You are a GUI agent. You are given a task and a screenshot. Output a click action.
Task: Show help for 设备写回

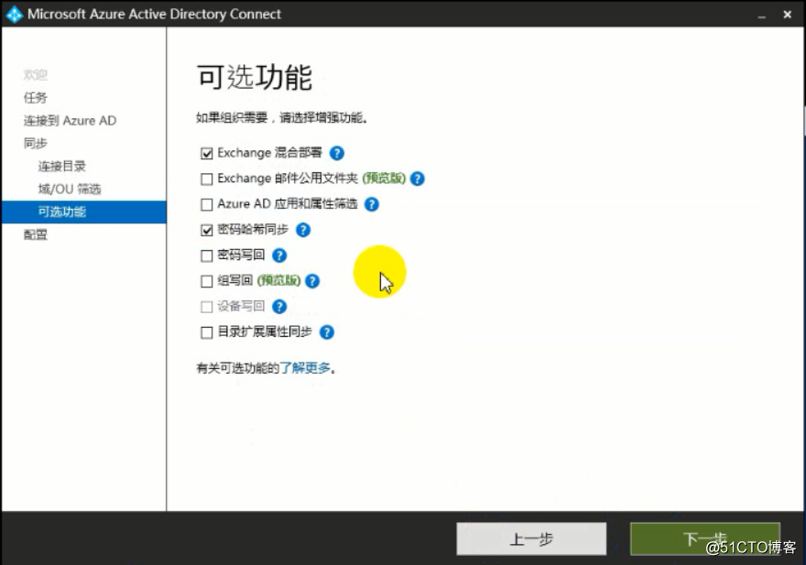pos(279,307)
